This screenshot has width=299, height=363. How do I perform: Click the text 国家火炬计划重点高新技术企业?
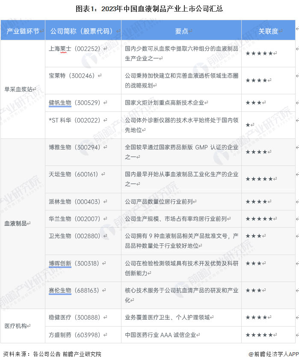(165, 103)
